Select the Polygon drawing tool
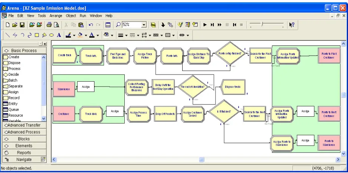The height and width of the screenshot is (173, 348). (x=44, y=35)
